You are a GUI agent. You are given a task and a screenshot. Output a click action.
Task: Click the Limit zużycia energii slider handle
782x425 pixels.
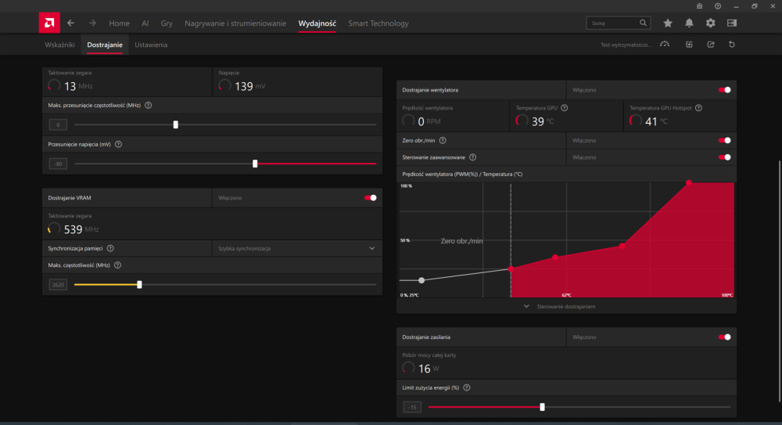[543, 407]
